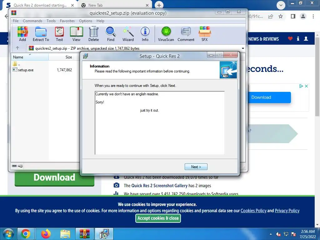
Task: Click the Delete trash can icon
Action: coord(94,34)
